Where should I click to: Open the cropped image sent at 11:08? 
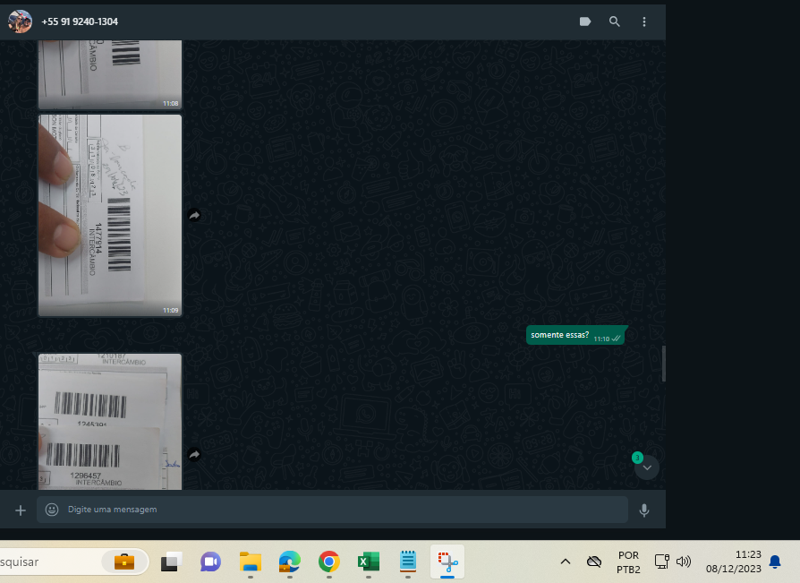point(110,74)
